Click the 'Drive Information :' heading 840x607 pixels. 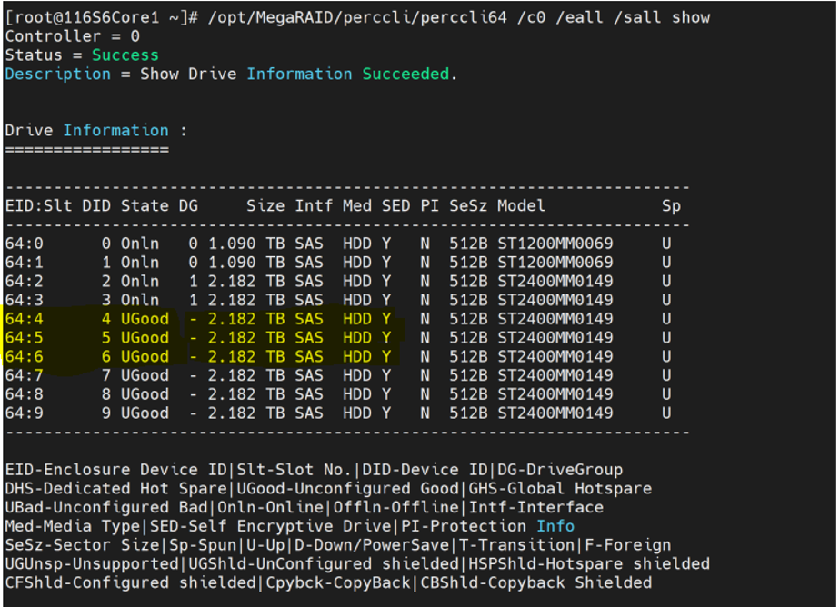pyautogui.click(x=95, y=130)
